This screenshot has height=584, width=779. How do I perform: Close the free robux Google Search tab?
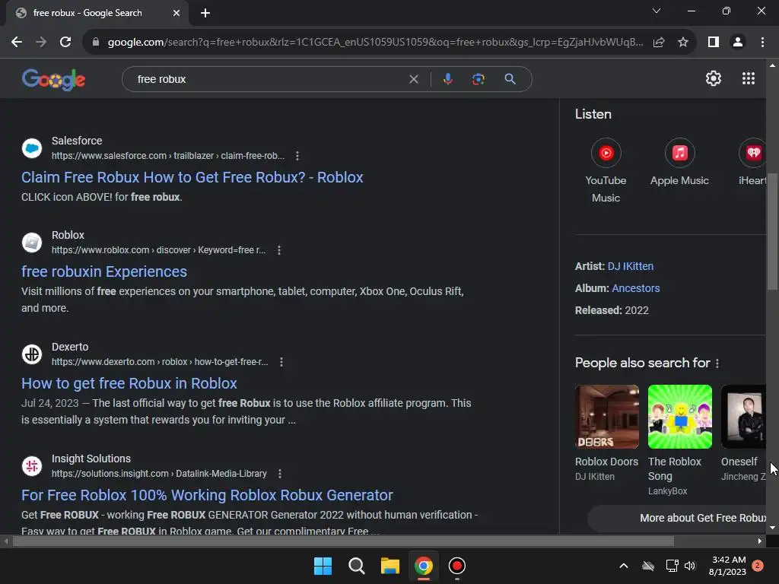tap(176, 13)
